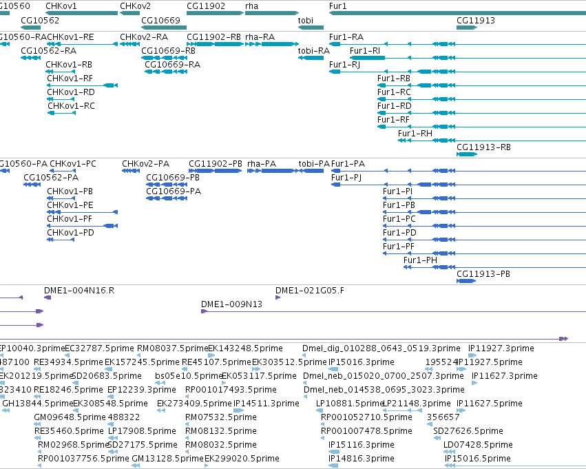This screenshot has height=469, width=586.
Task: Select the CG10669 gene label
Action: (x=160, y=20)
